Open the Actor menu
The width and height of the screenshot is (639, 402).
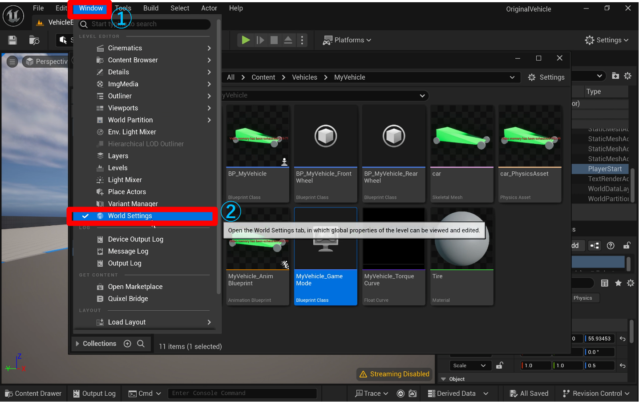(x=209, y=8)
